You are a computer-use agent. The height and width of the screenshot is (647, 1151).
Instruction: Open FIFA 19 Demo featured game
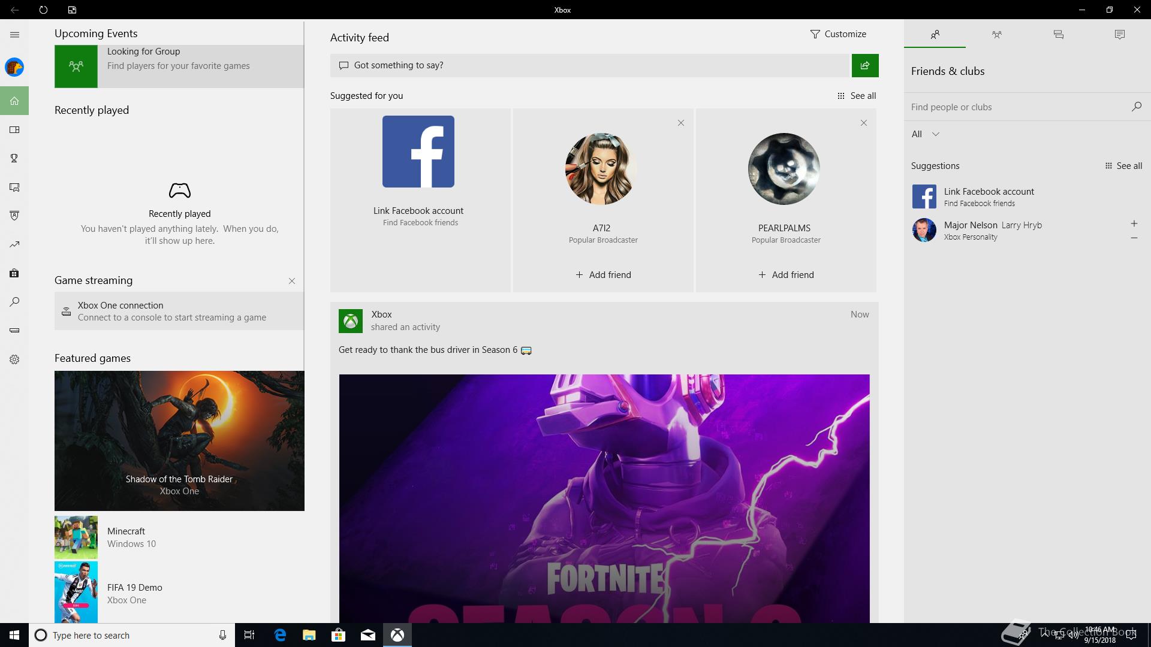click(179, 592)
